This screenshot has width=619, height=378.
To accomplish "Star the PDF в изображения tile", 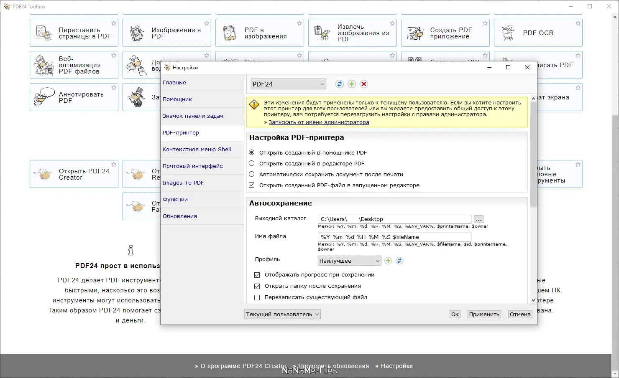I will pyautogui.click(x=299, y=23).
